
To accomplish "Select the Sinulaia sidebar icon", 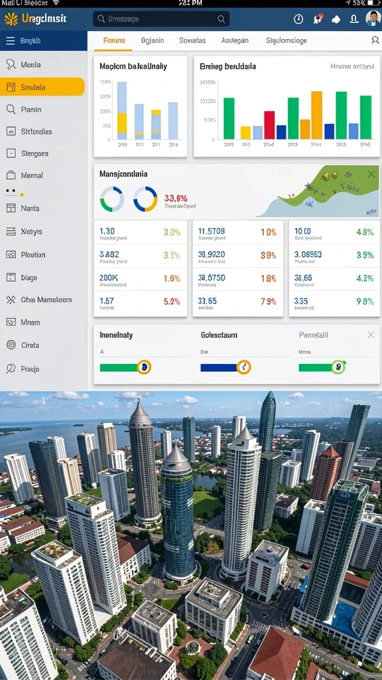I will (11, 87).
